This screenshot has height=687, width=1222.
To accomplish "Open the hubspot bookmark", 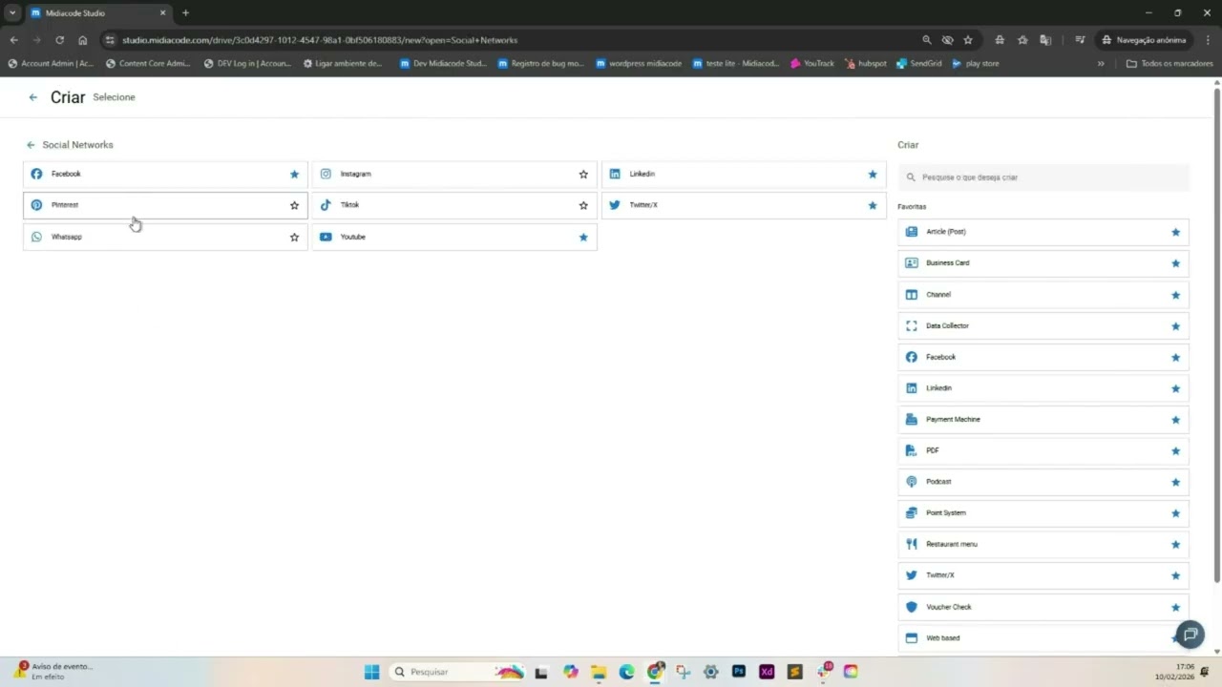I will (866, 64).
